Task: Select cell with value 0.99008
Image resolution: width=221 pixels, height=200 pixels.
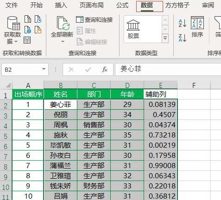Action: (x=161, y=166)
